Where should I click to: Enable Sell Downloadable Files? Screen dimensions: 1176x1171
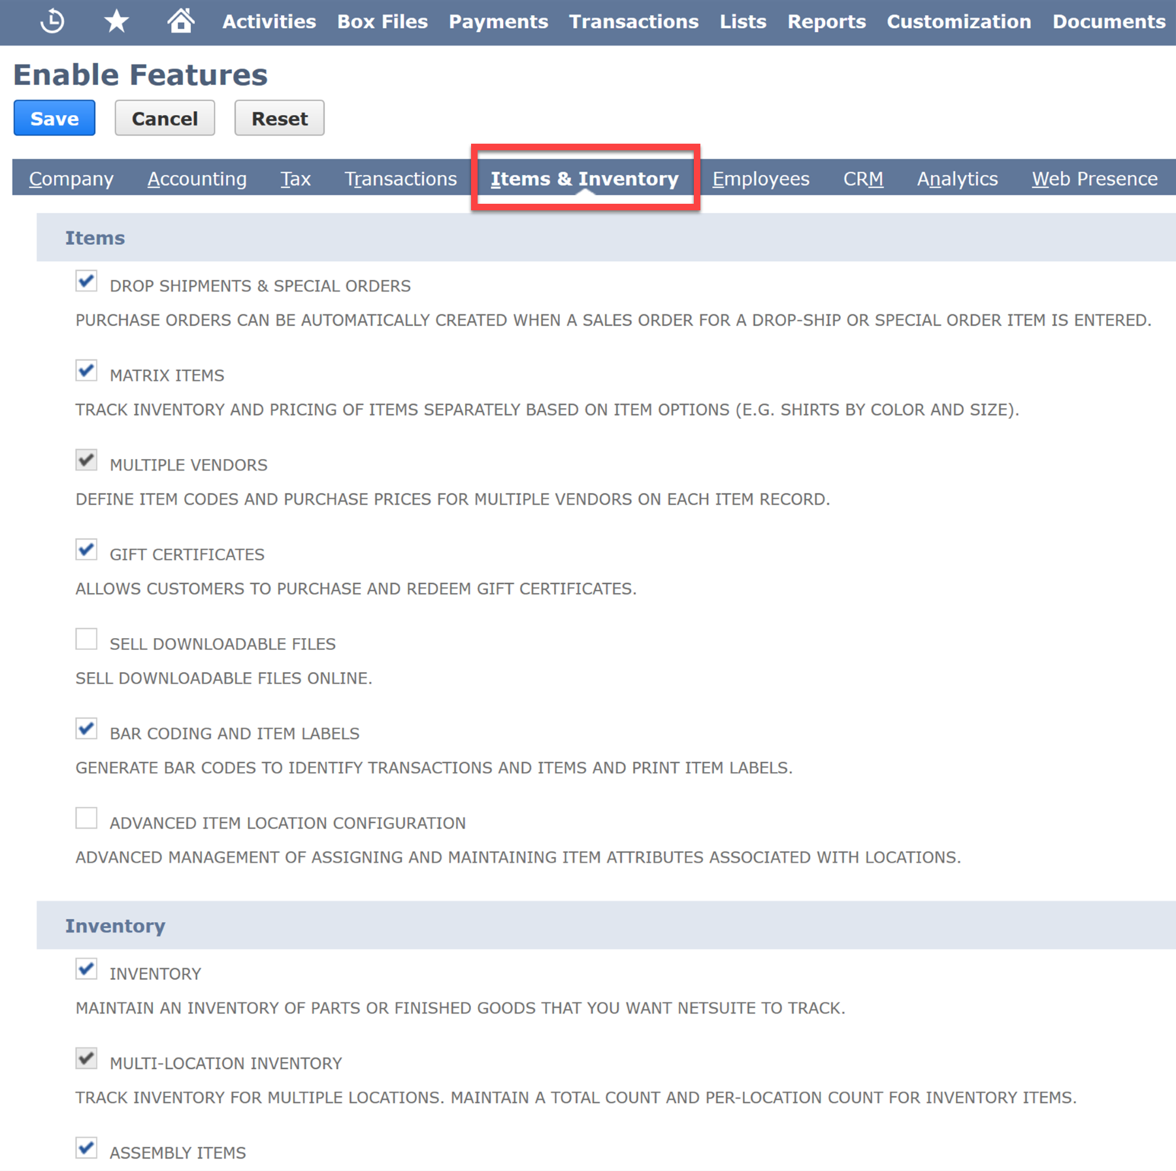86,638
